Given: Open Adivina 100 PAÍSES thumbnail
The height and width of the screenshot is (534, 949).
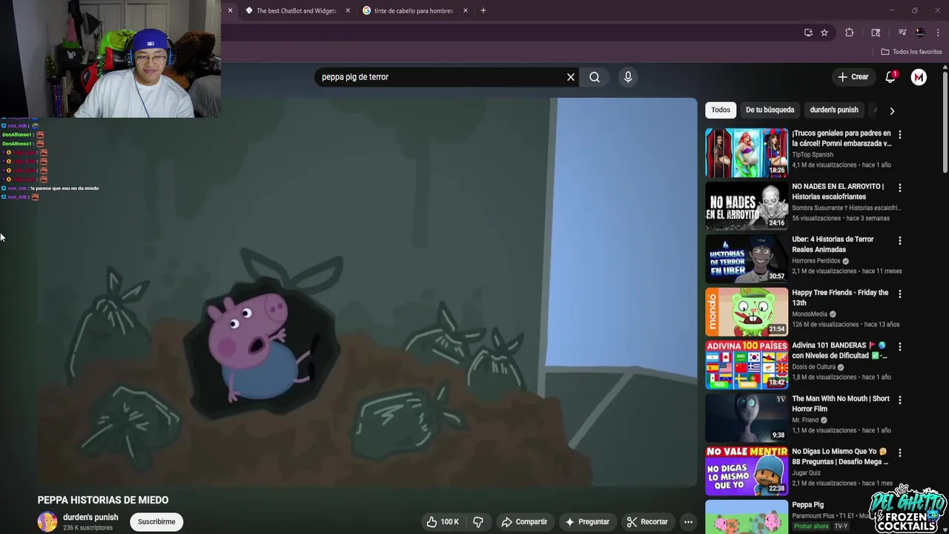Looking at the screenshot, I should pos(747,365).
